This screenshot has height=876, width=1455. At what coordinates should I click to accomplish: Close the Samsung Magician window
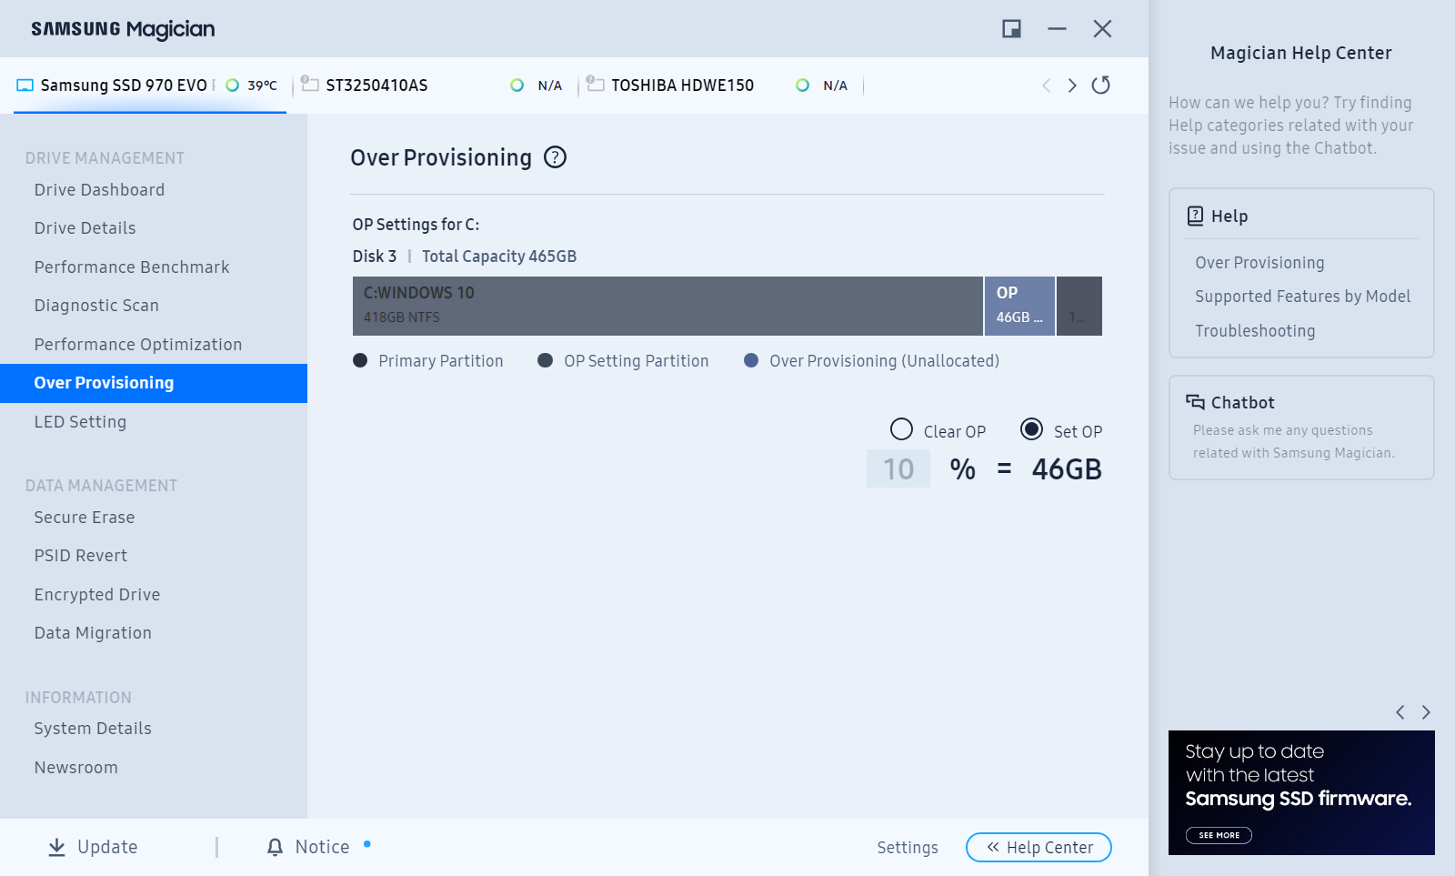coord(1102,29)
